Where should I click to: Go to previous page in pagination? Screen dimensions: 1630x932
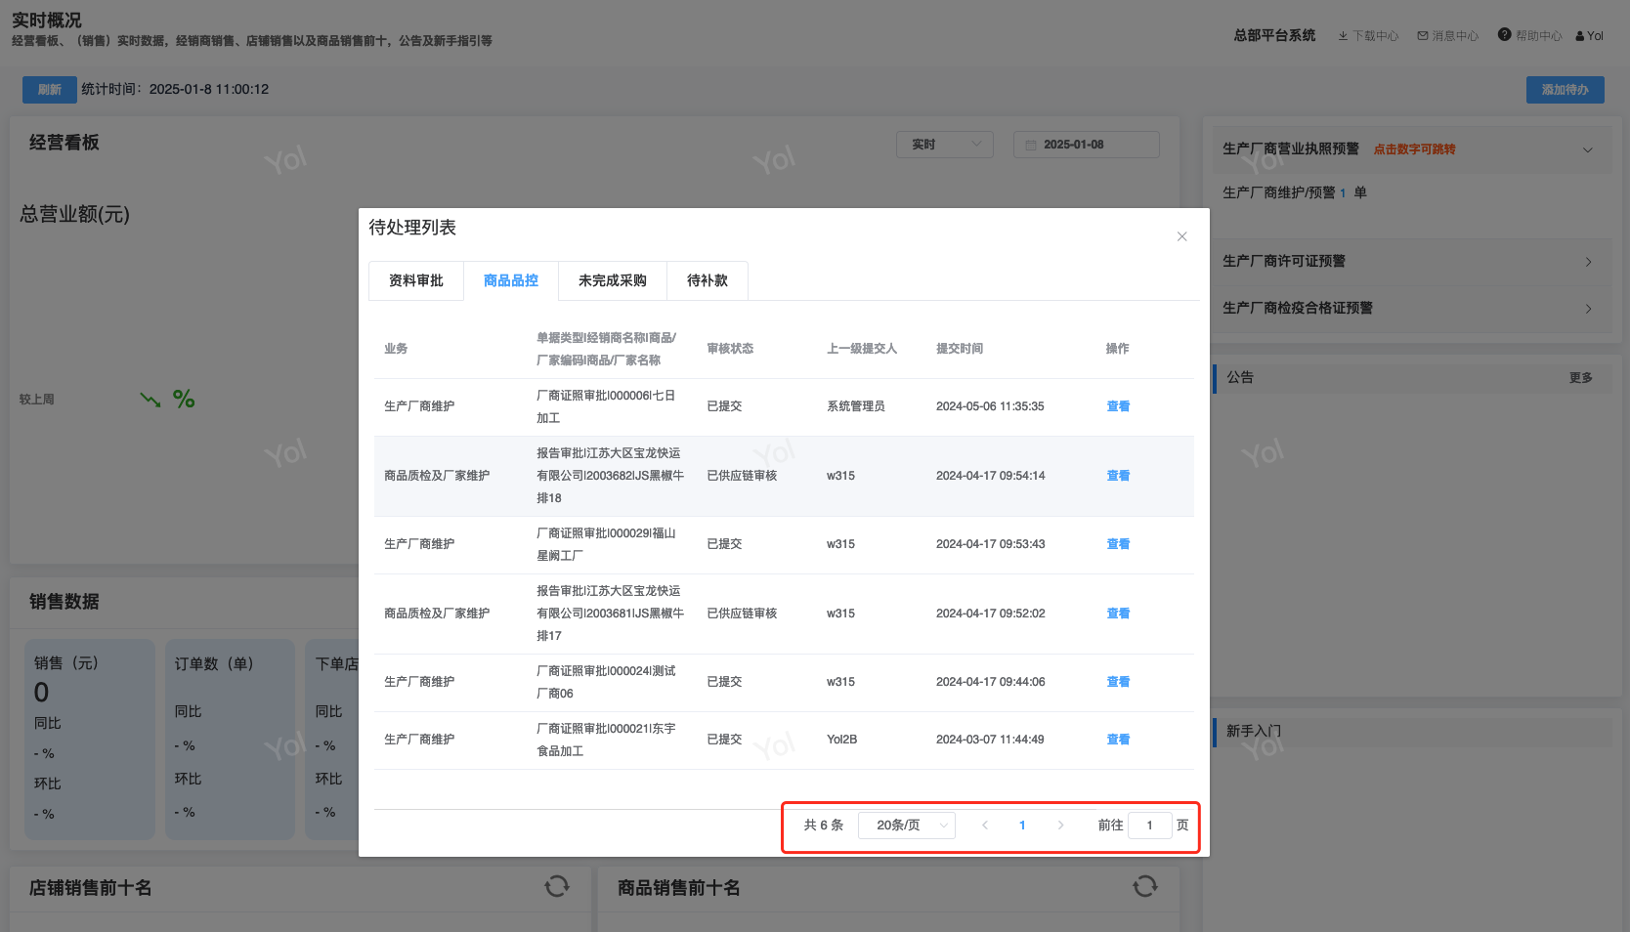coord(985,826)
